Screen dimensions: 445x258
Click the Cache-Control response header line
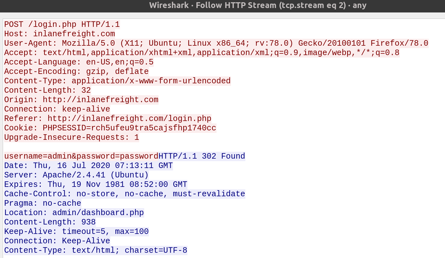[124, 194]
